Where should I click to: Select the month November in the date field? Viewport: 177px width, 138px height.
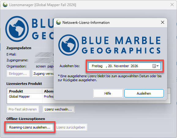[121, 66]
